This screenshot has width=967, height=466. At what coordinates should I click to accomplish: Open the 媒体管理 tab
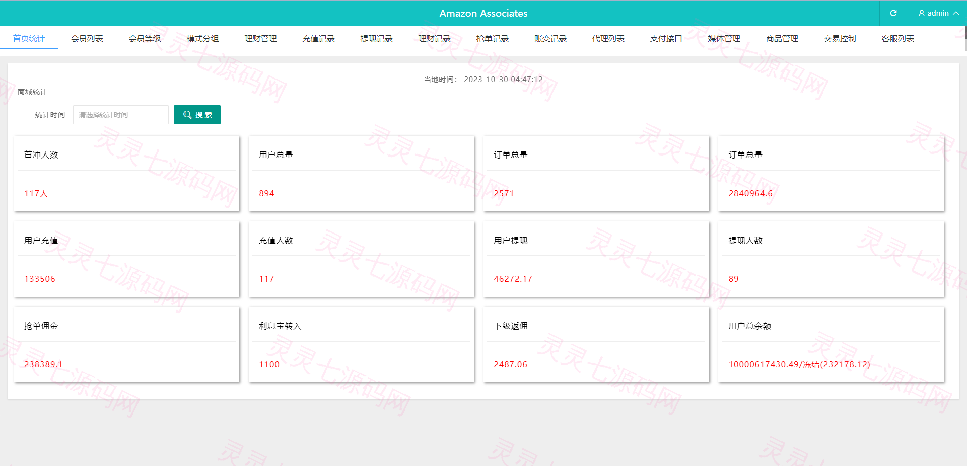[x=724, y=38]
